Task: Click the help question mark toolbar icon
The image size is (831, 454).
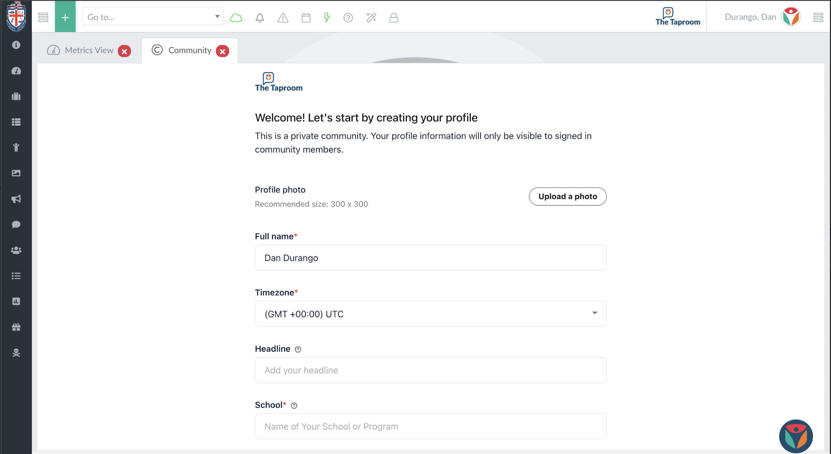Action: (x=348, y=17)
